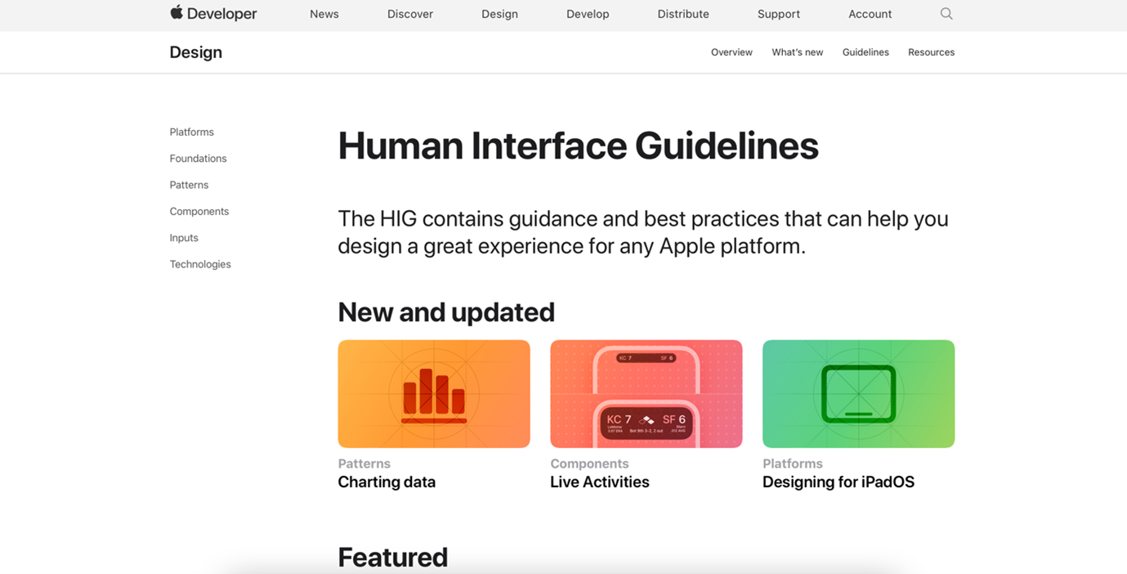Open the News menu item

pos(324,14)
